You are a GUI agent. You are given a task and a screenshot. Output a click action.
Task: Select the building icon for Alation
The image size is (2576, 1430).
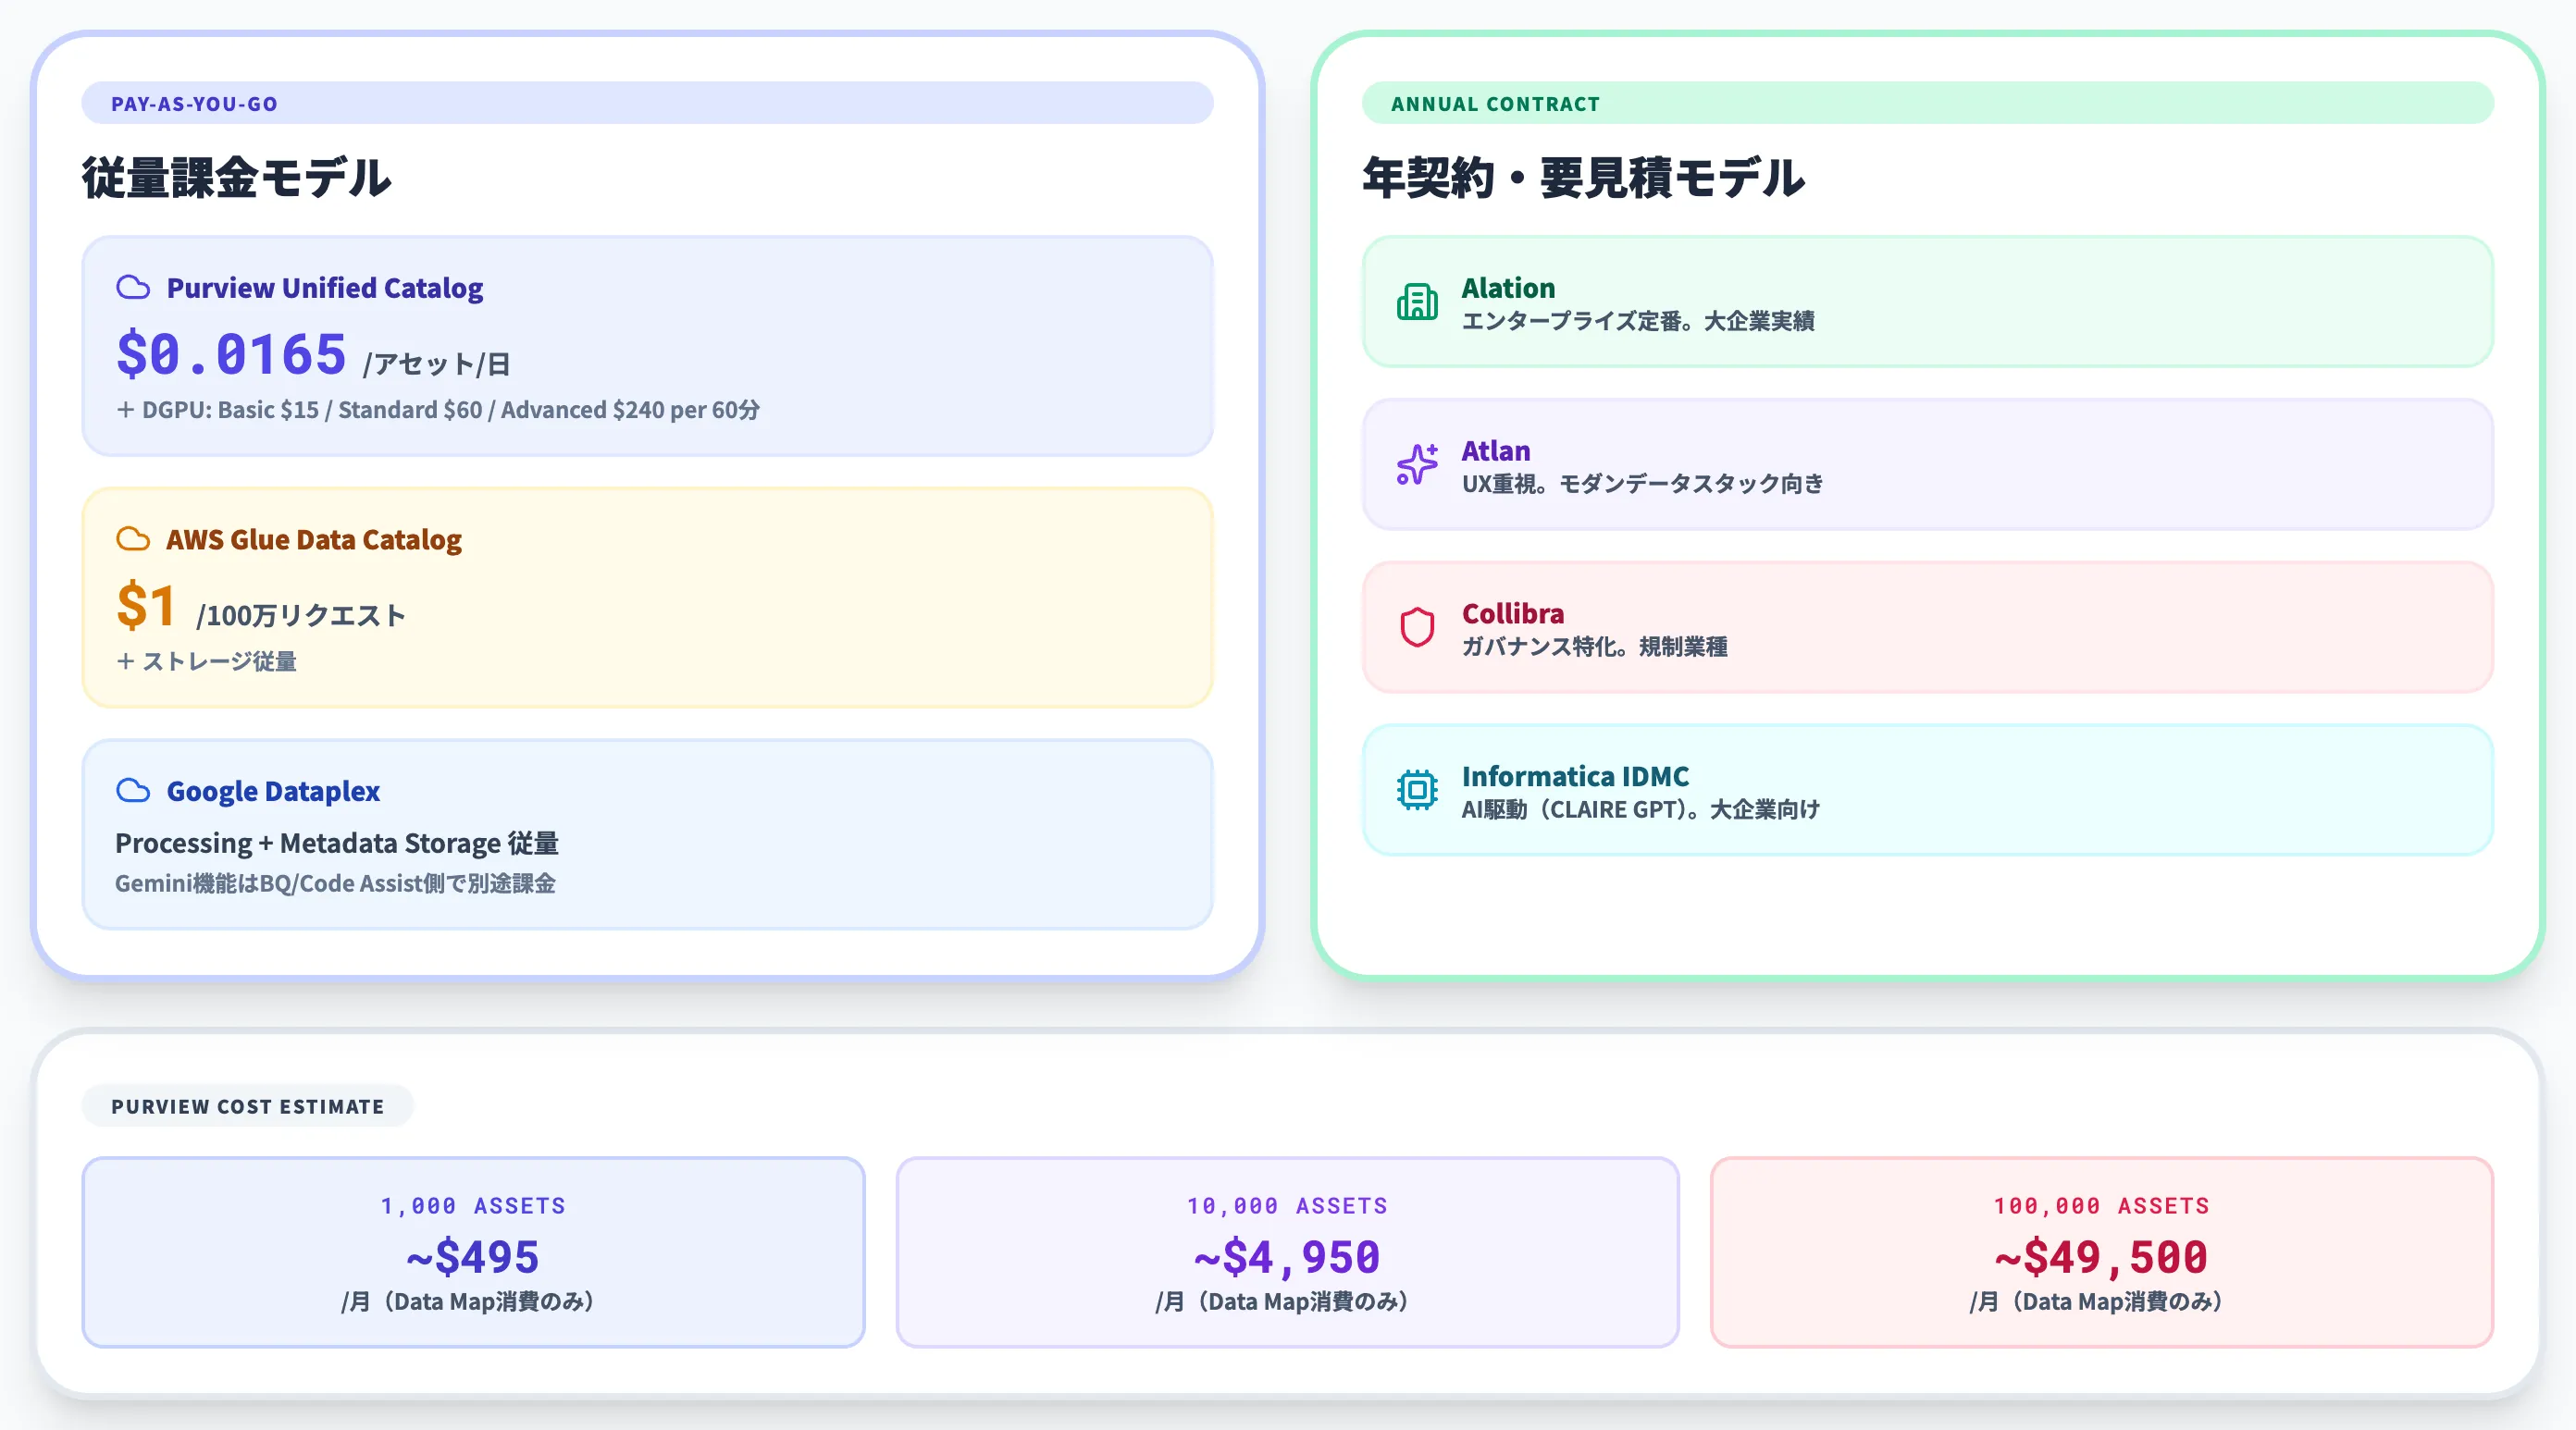pos(1417,300)
